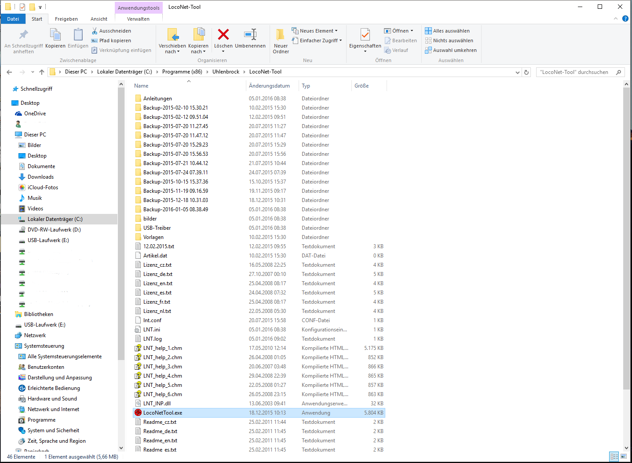This screenshot has height=463, width=632.
Task: Sort by the Typ column header
Action: point(325,86)
